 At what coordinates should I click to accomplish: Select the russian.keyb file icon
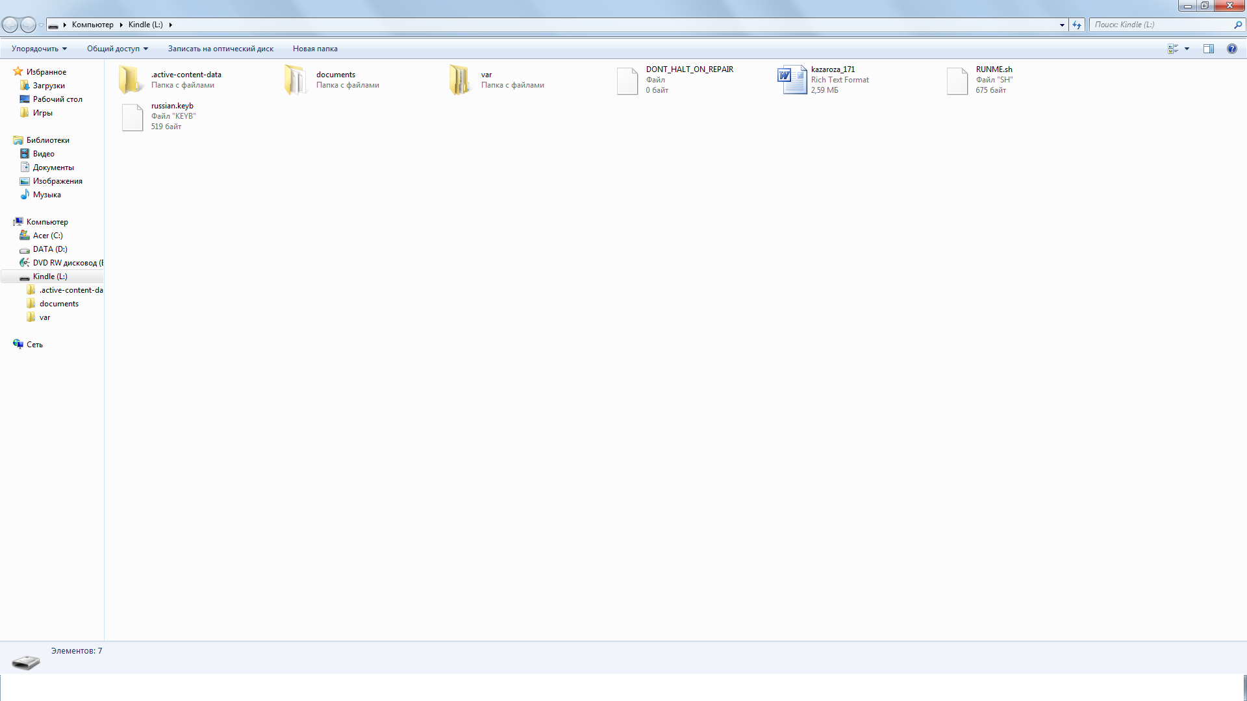pyautogui.click(x=132, y=117)
